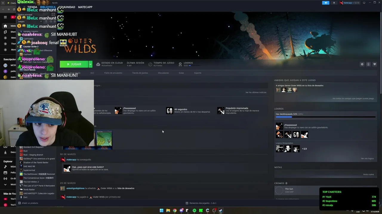The height and width of the screenshot is (214, 382).
Task: Open the COMUNIDAD menu
Action: 67,7
